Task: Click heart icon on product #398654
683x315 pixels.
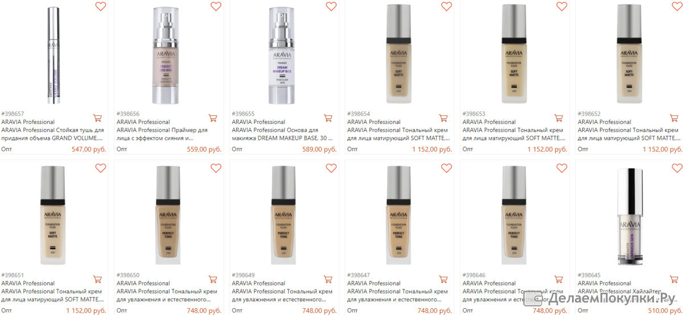Action: click(446, 7)
